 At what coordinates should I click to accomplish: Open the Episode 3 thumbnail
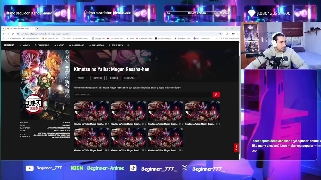point(91,138)
